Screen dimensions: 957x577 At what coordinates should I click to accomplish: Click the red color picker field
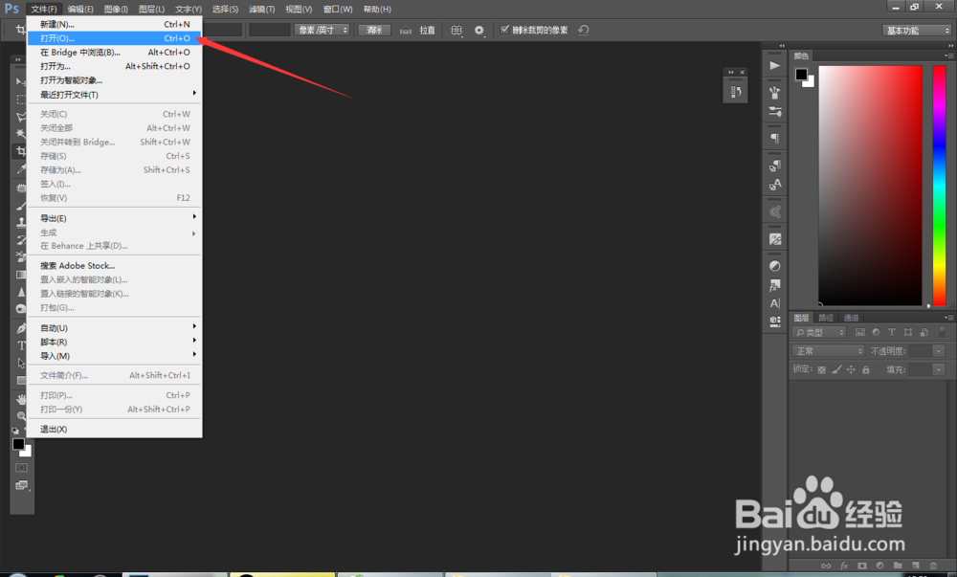coord(870,185)
